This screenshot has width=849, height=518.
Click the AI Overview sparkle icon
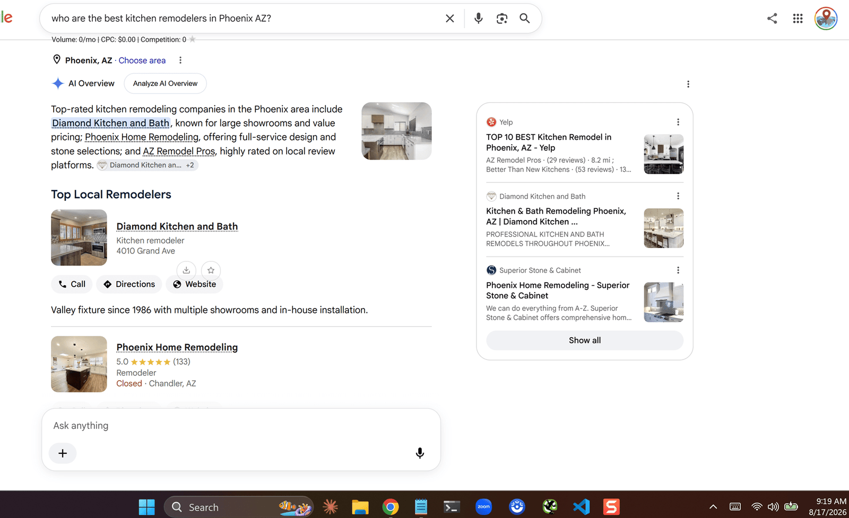58,83
